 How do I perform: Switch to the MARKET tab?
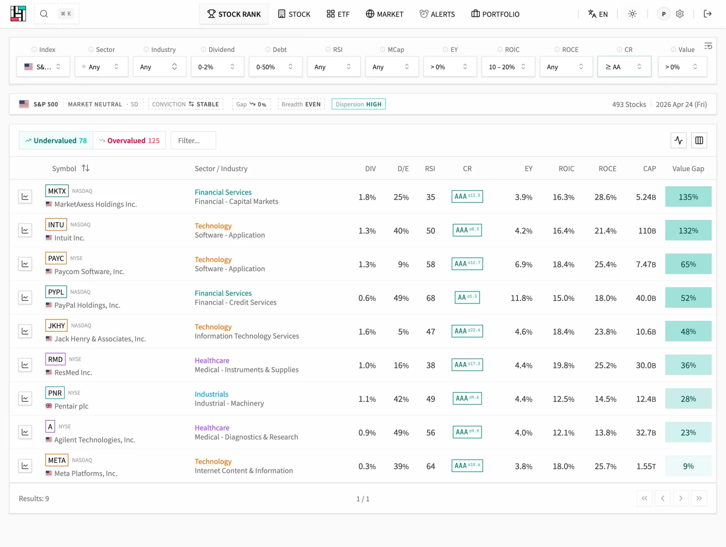(x=384, y=14)
